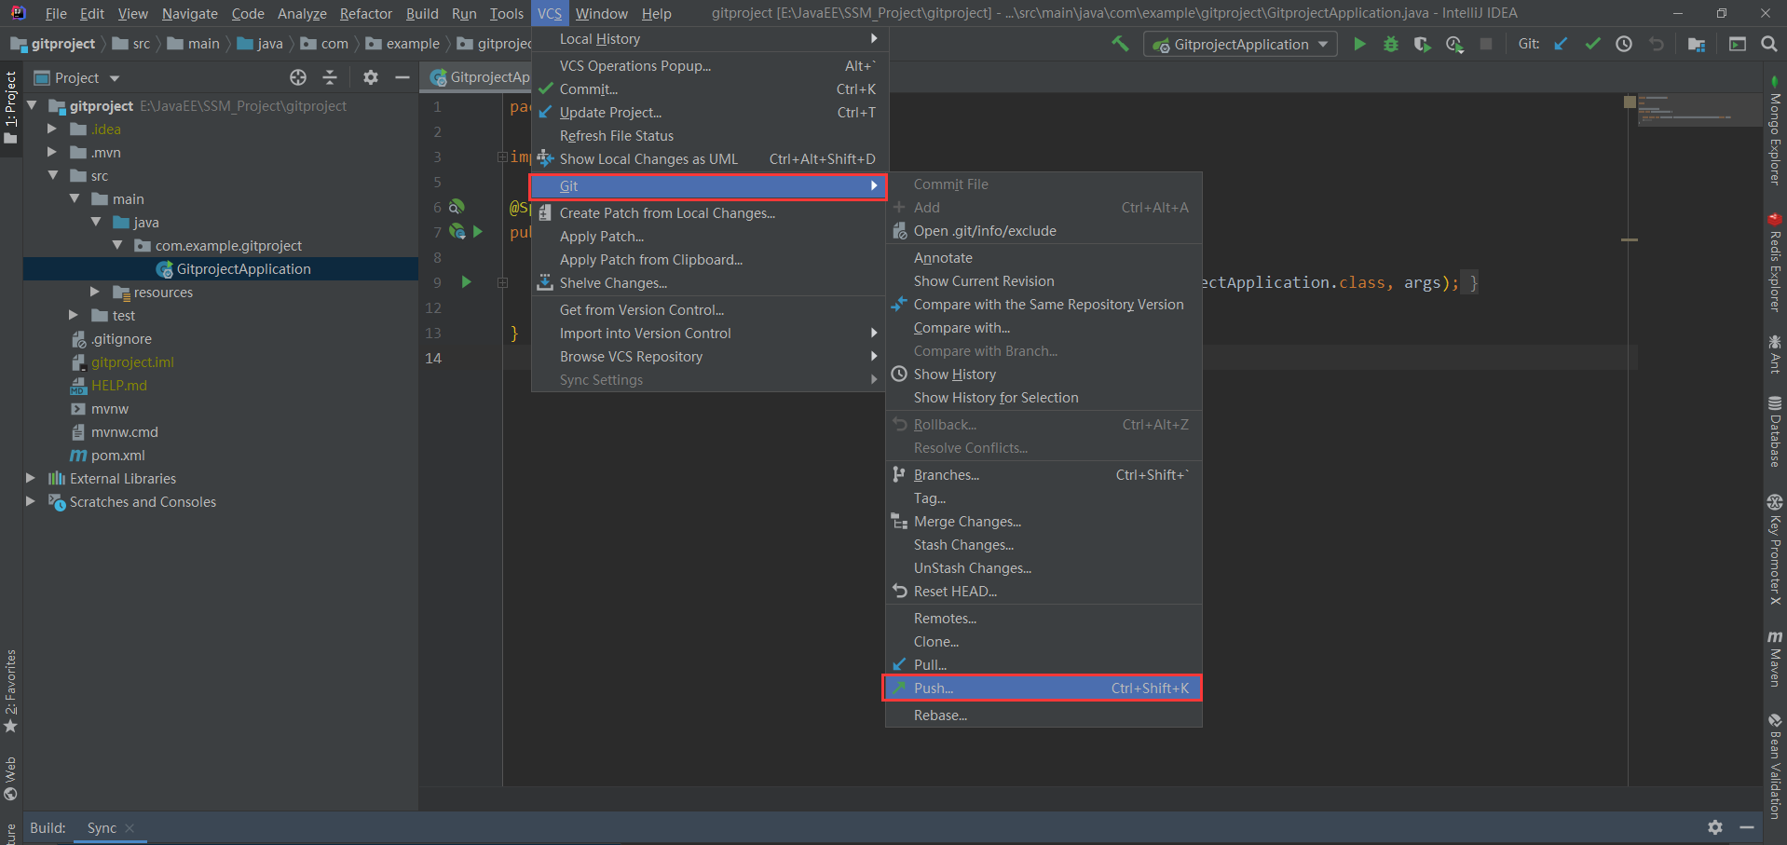
Task: Expand Scratches and Consoles node
Action: point(31,501)
